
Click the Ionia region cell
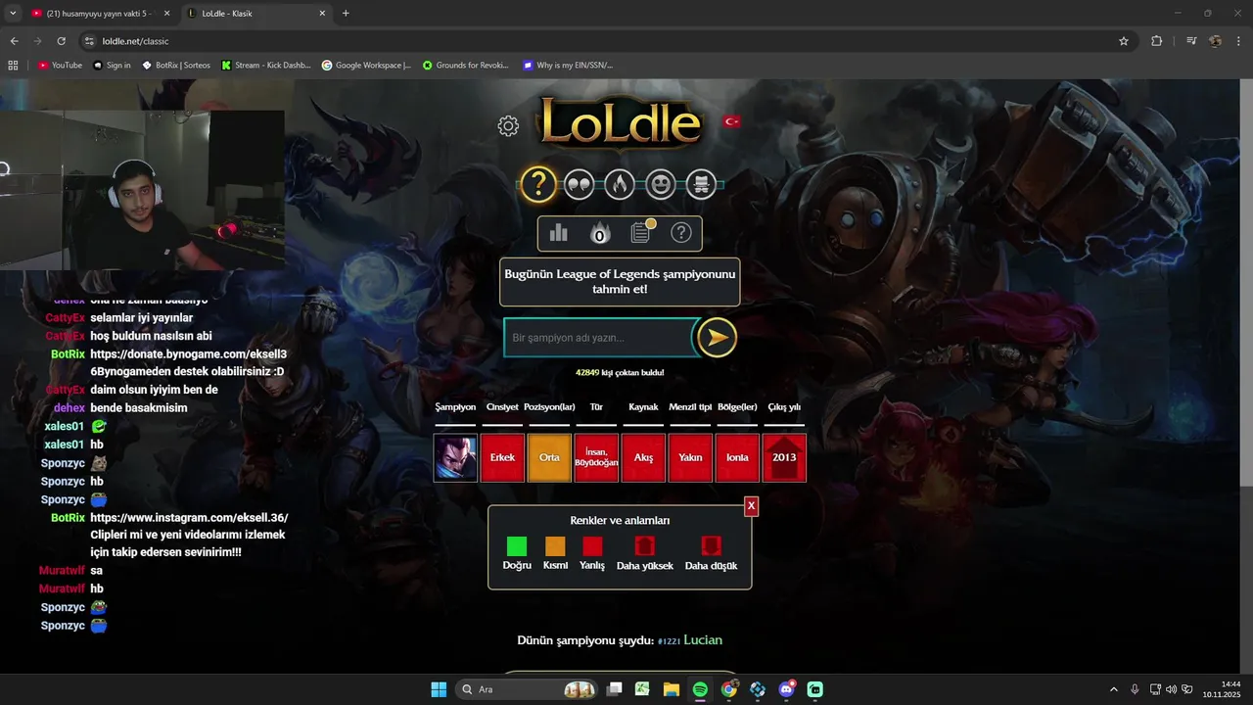(737, 458)
